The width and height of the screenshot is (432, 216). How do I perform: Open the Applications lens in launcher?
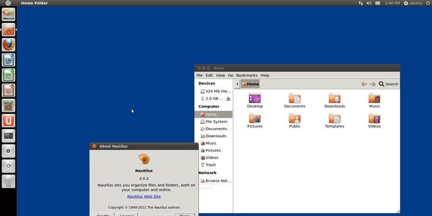9,151
